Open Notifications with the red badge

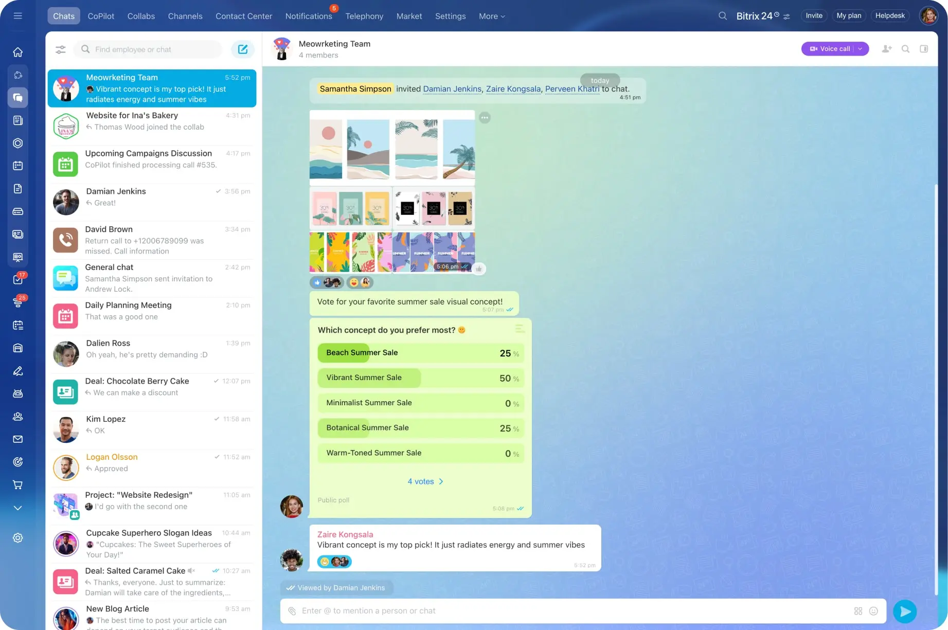pyautogui.click(x=309, y=16)
